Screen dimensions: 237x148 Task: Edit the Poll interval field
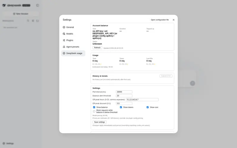124,92
